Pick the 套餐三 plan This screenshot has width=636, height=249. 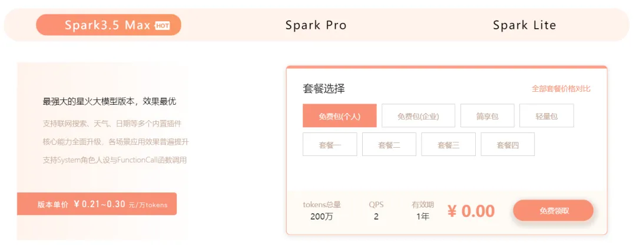tap(448, 145)
